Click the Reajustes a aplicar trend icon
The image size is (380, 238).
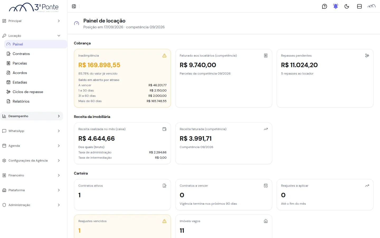point(367,186)
